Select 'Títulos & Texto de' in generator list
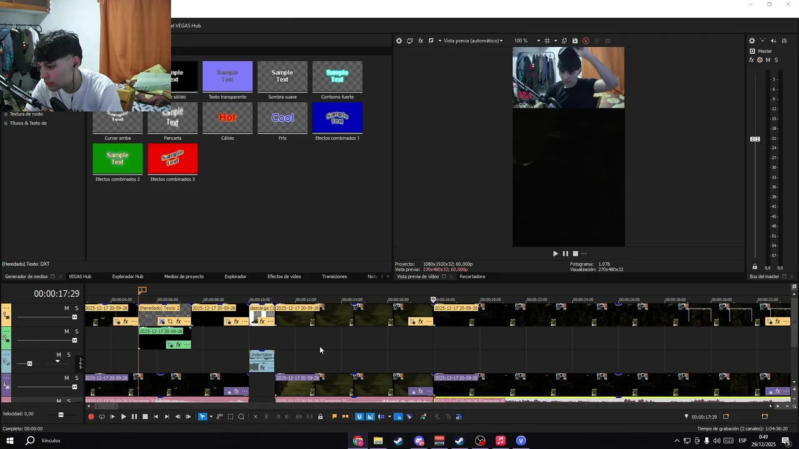The height and width of the screenshot is (449, 799). (x=28, y=123)
